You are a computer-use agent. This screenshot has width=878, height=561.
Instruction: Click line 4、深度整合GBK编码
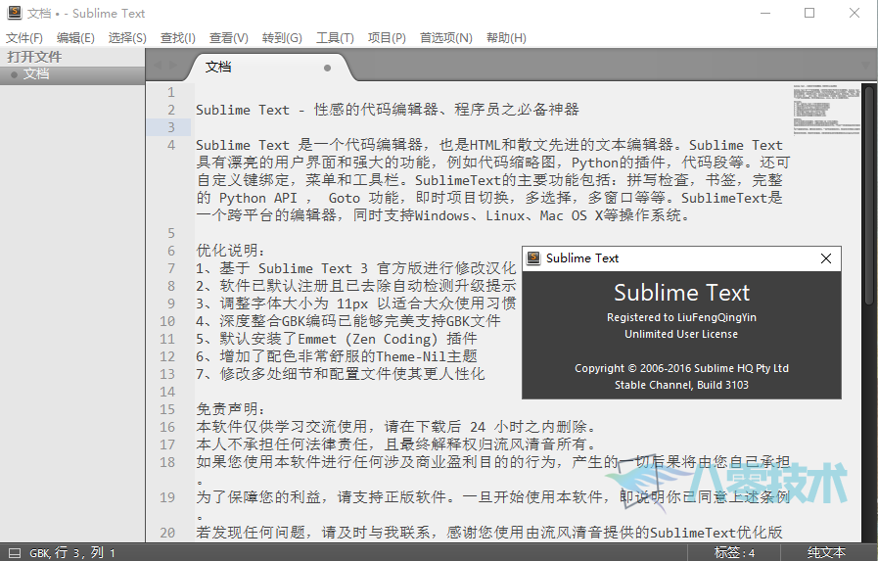coord(348,321)
